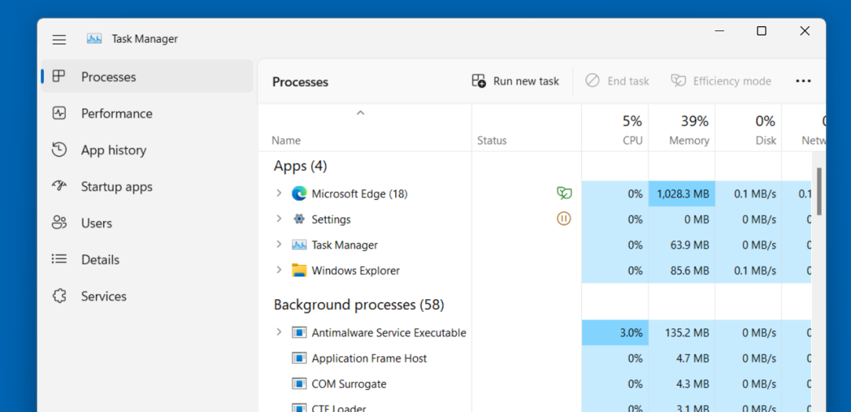Sort by the Name column header
Image resolution: width=851 pixels, height=412 pixels.
pos(365,128)
